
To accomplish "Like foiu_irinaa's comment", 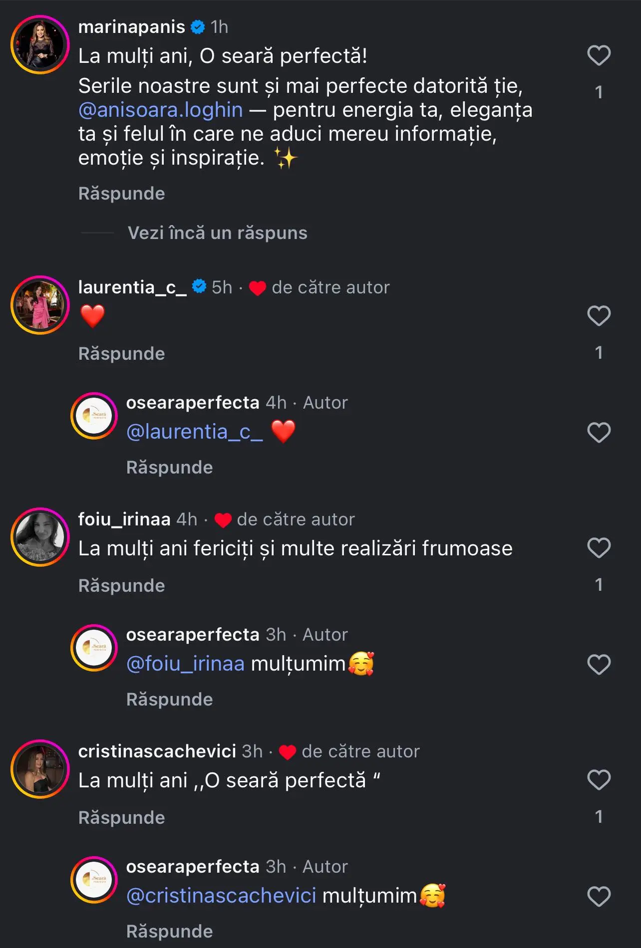I will [x=599, y=547].
